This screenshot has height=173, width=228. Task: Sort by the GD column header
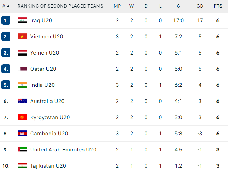coord(200,6)
